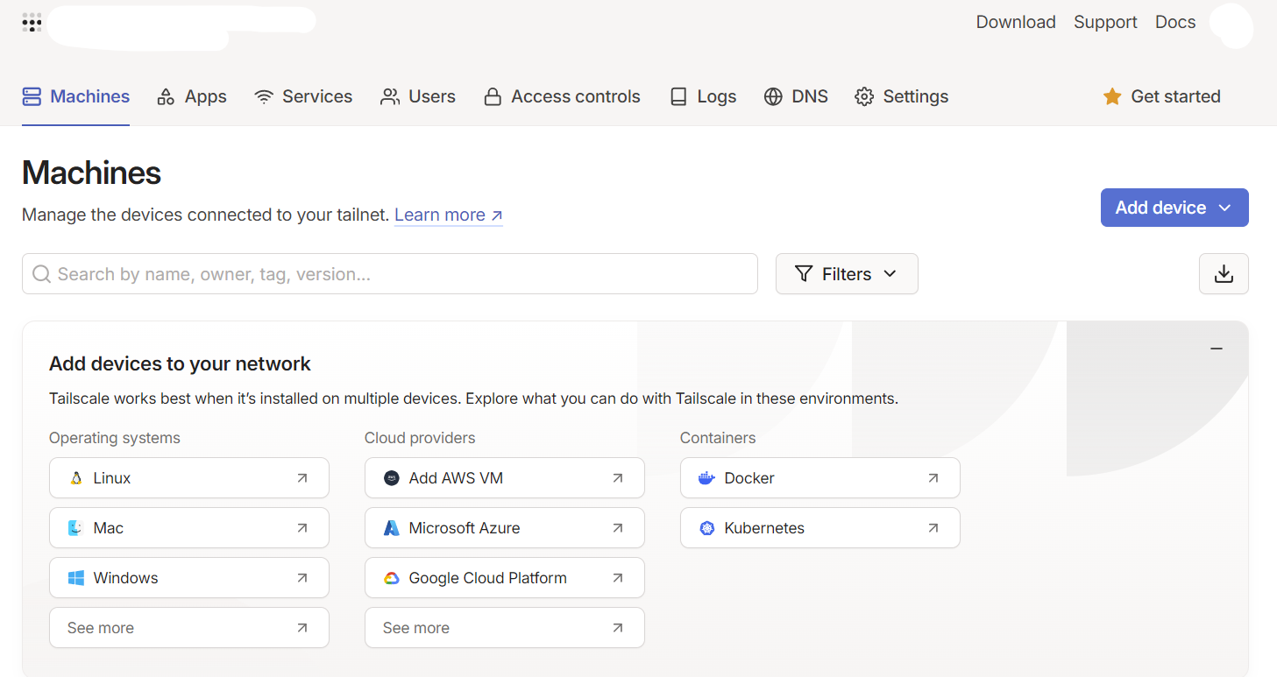This screenshot has height=677, width=1277.
Task: Click the Microsoft Azure logo icon
Action: [392, 528]
